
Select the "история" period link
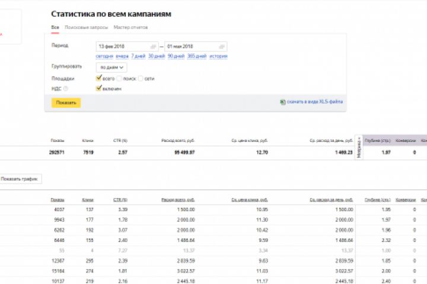pos(218,56)
